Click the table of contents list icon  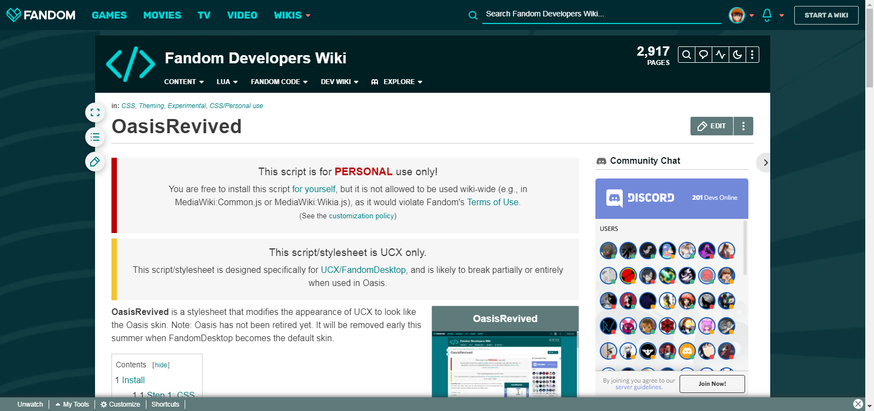tap(95, 137)
